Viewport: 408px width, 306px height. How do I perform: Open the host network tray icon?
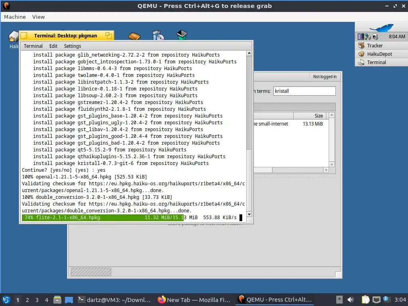point(376,300)
